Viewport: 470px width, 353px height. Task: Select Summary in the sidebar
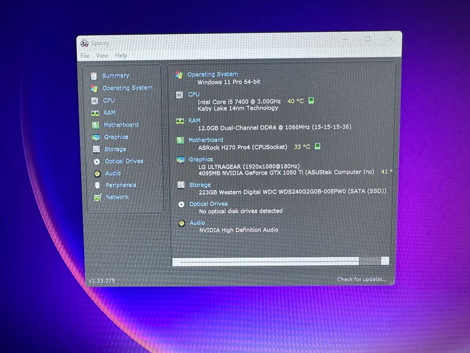(116, 76)
